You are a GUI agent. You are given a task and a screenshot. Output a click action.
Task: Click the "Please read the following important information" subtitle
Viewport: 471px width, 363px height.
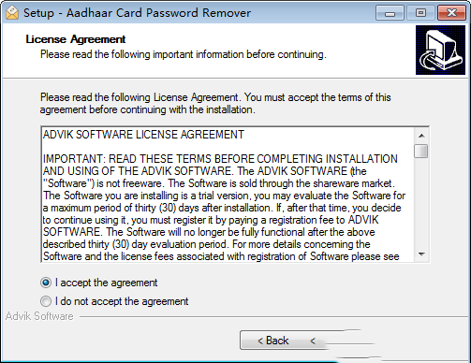coord(184,54)
